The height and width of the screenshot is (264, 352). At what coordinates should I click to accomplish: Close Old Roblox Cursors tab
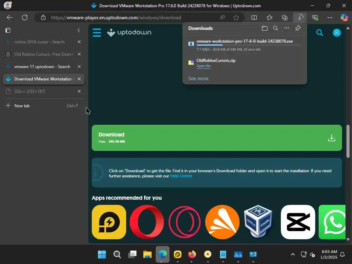pos(79,54)
